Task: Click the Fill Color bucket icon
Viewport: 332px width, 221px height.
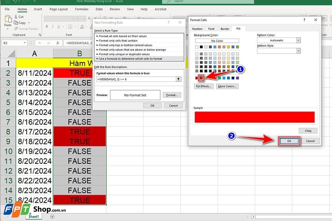Action: [82, 27]
